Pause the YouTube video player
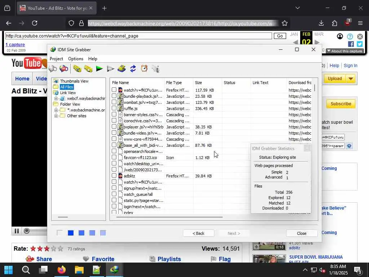369x277 pixels. pyautogui.click(x=17, y=231)
